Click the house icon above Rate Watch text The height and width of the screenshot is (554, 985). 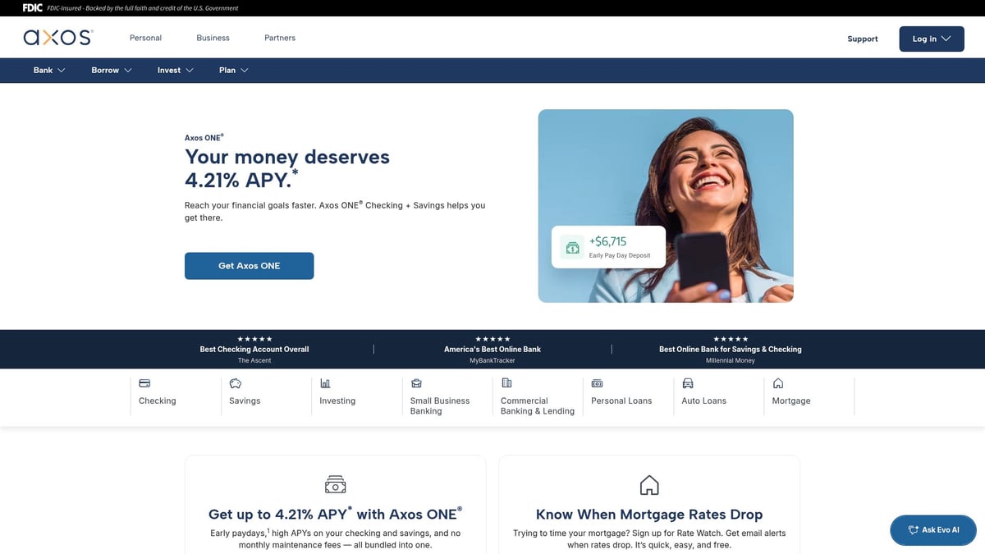click(x=648, y=484)
